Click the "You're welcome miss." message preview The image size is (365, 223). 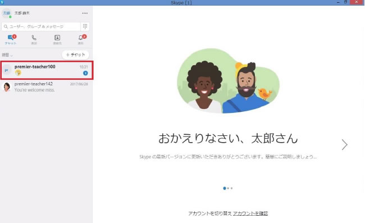tap(35, 90)
